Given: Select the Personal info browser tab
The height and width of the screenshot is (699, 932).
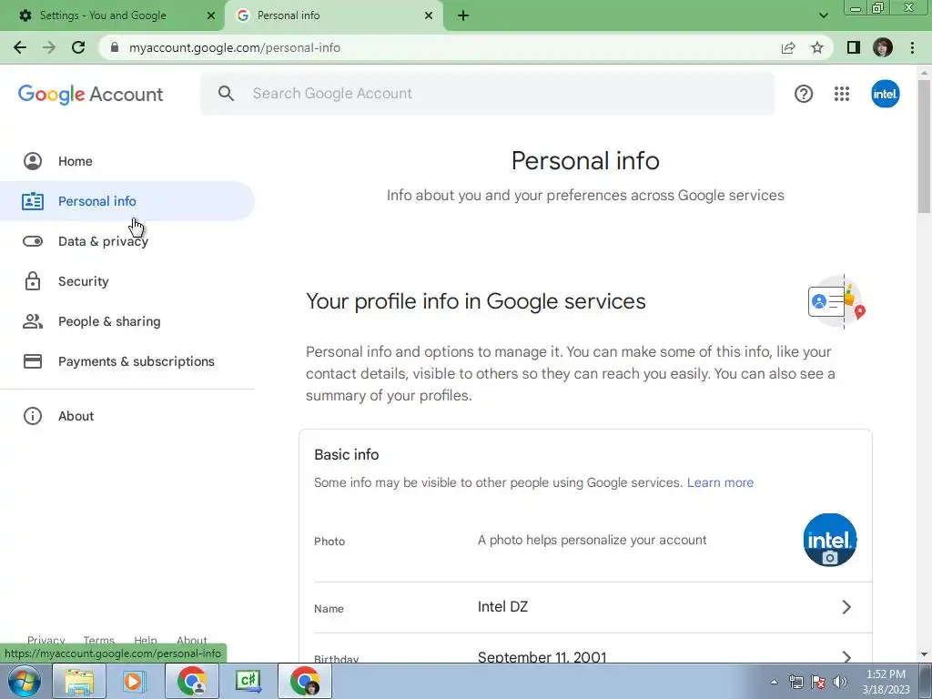Looking at the screenshot, I should coord(333,15).
